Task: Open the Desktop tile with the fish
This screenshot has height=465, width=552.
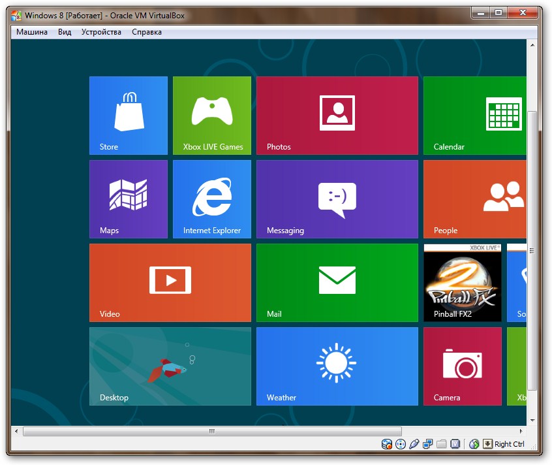Action: click(x=170, y=366)
